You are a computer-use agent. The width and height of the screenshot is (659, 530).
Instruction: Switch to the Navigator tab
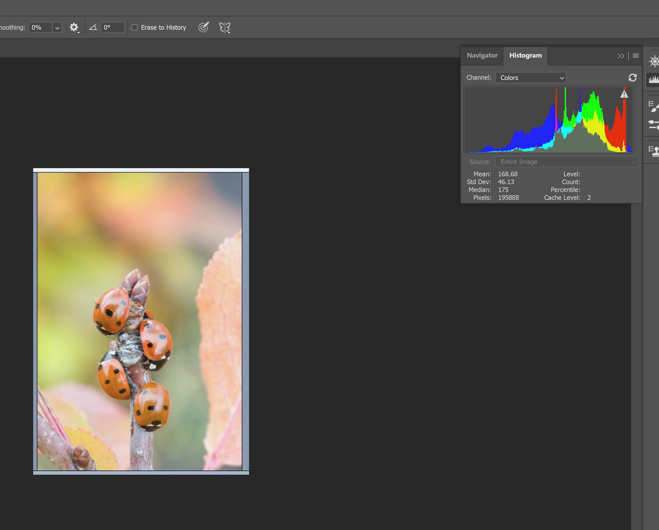482,56
